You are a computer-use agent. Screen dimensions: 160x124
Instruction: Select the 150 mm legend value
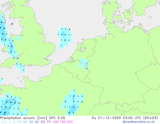[63, 122]
